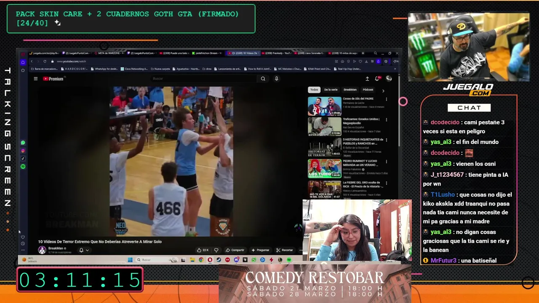This screenshot has height=303, width=539.
Task: Click the Preguntar button
Action: point(260,250)
